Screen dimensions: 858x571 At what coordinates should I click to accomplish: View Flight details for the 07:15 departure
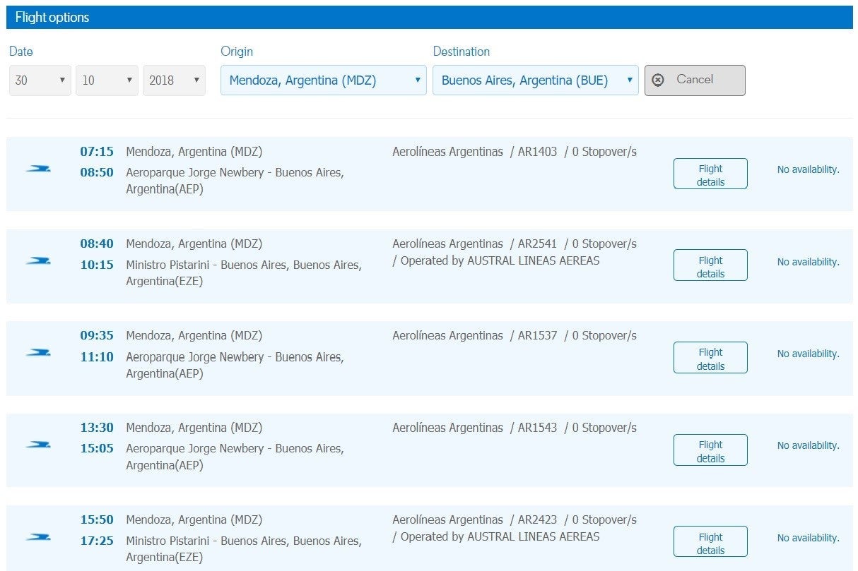(x=710, y=174)
